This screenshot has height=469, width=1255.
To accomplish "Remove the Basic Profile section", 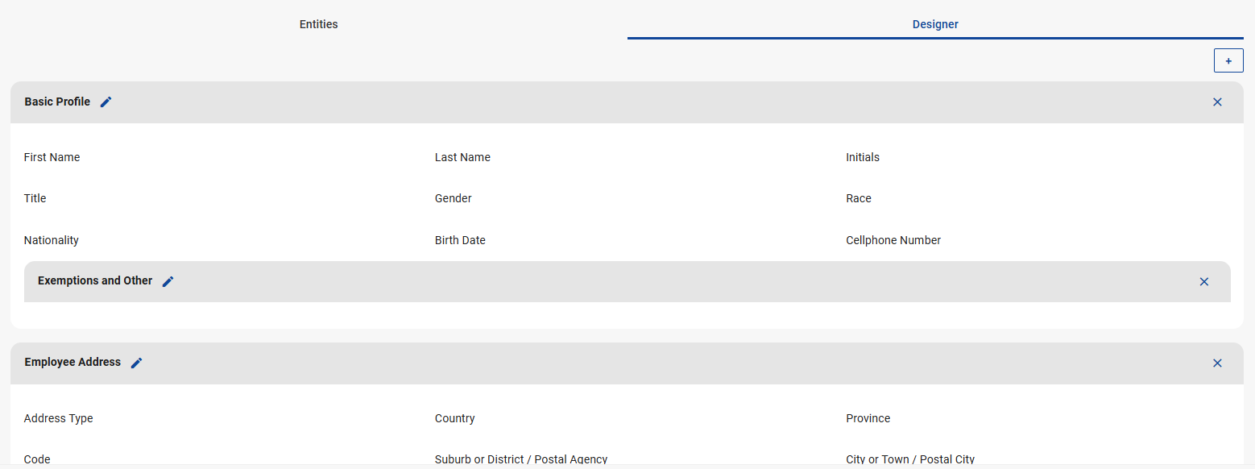I will pyautogui.click(x=1217, y=102).
